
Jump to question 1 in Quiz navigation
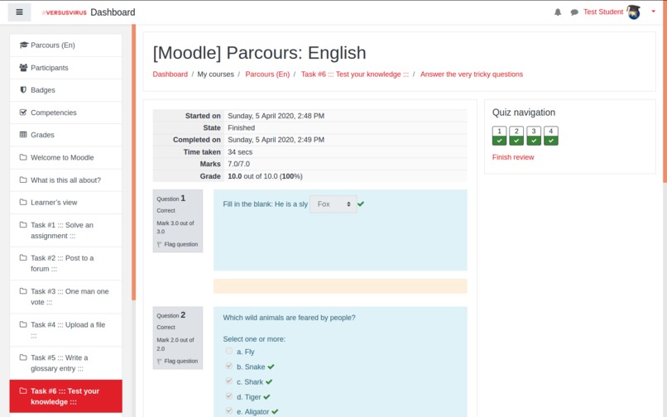click(x=499, y=136)
